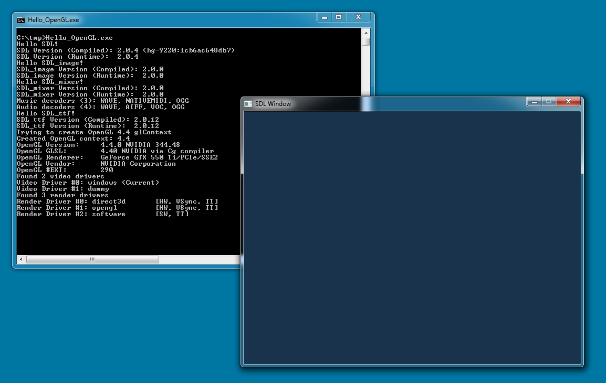The image size is (606, 383).
Task: Click the 'Music decoders (3)' line
Action: point(103,101)
